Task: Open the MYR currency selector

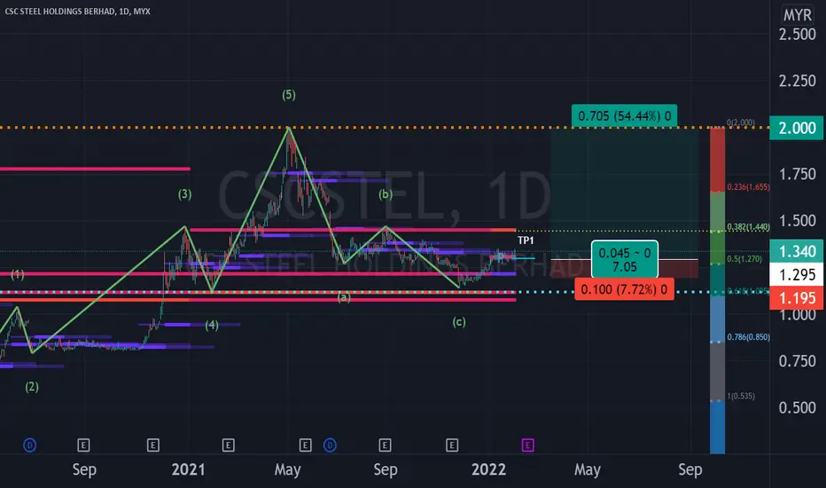Action: (x=797, y=15)
